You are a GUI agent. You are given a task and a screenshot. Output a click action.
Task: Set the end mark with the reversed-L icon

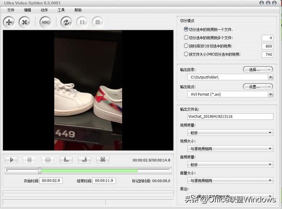84,160
